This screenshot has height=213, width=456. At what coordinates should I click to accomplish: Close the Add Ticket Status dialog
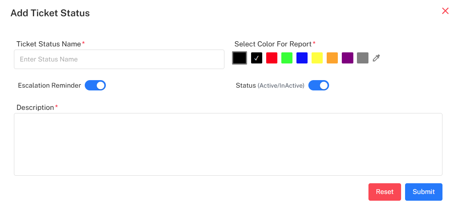point(445,11)
